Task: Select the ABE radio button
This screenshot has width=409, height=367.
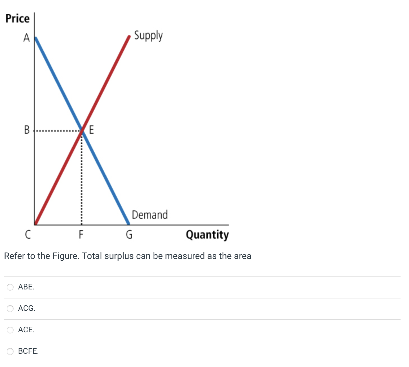Action: [x=10, y=287]
